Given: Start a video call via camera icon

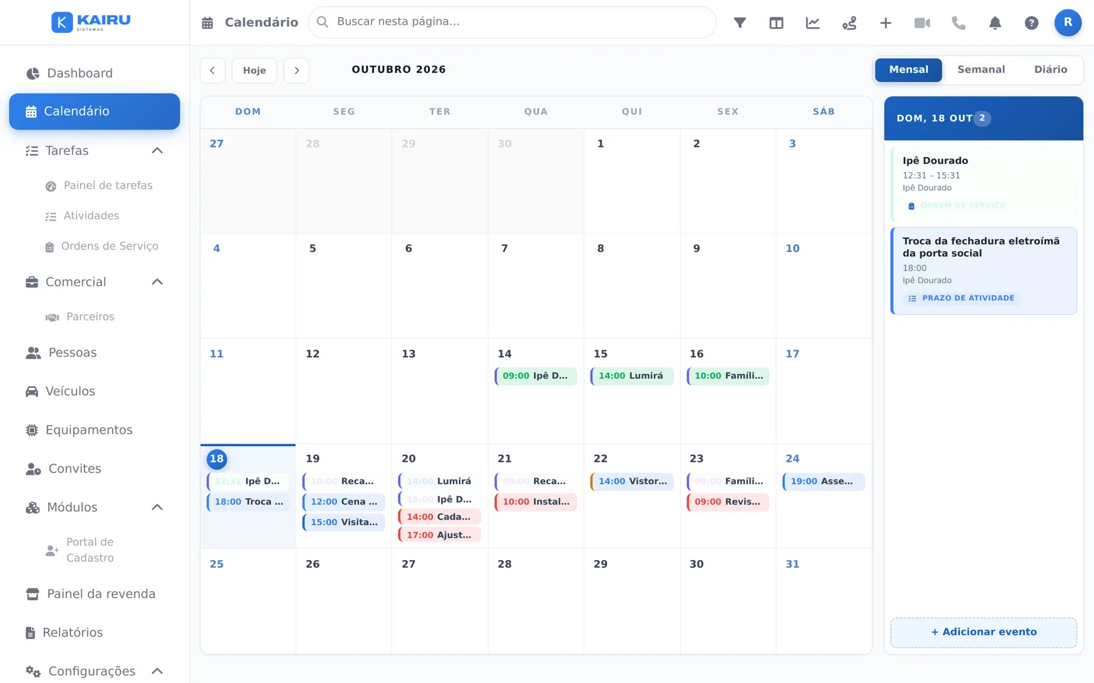Looking at the screenshot, I should (x=922, y=23).
